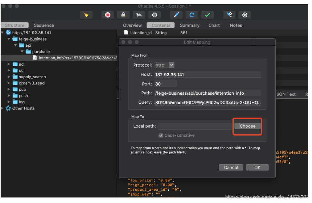The width and height of the screenshot is (312, 203).
Task: Click the Path input field
Action: tap(207, 93)
